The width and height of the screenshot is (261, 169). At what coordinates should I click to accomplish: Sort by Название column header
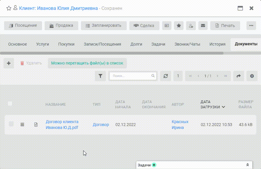coord(56,104)
